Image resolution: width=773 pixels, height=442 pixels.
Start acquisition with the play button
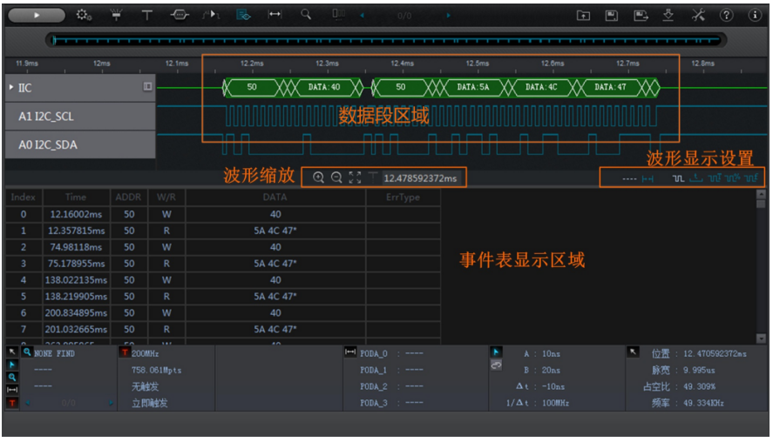pos(37,16)
